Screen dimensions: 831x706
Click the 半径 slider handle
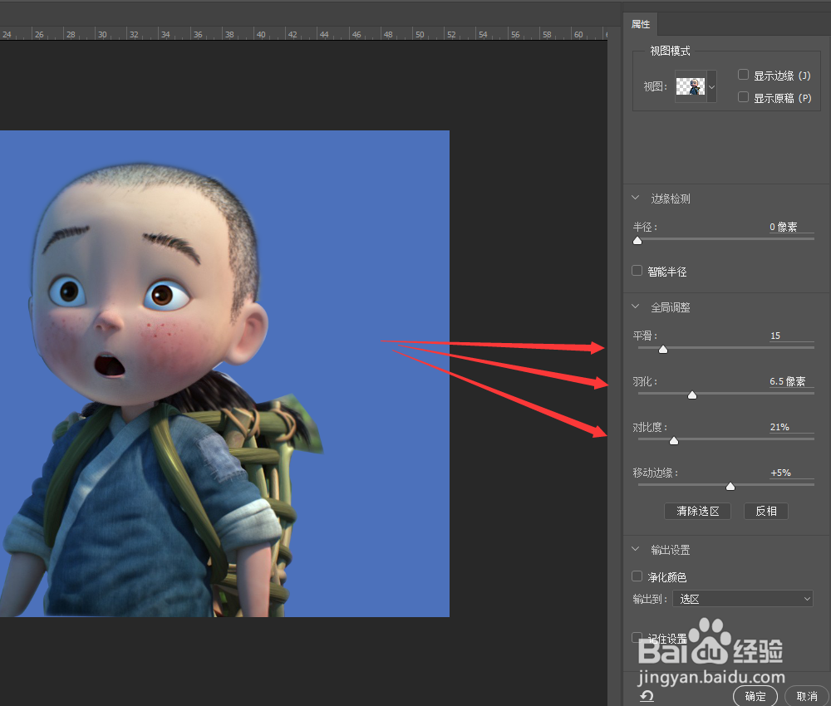pos(637,241)
